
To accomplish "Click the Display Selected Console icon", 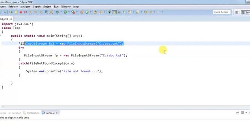I will tap(243, 113).
